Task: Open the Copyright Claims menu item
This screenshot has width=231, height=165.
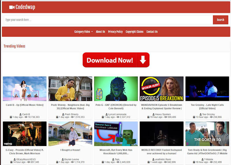Action: (135, 32)
